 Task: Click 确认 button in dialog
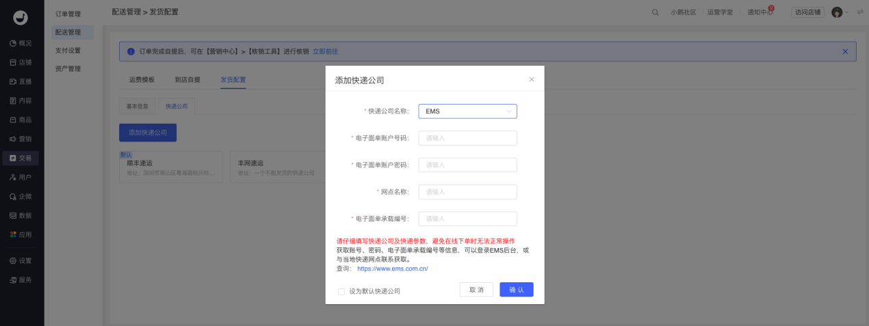click(x=517, y=290)
